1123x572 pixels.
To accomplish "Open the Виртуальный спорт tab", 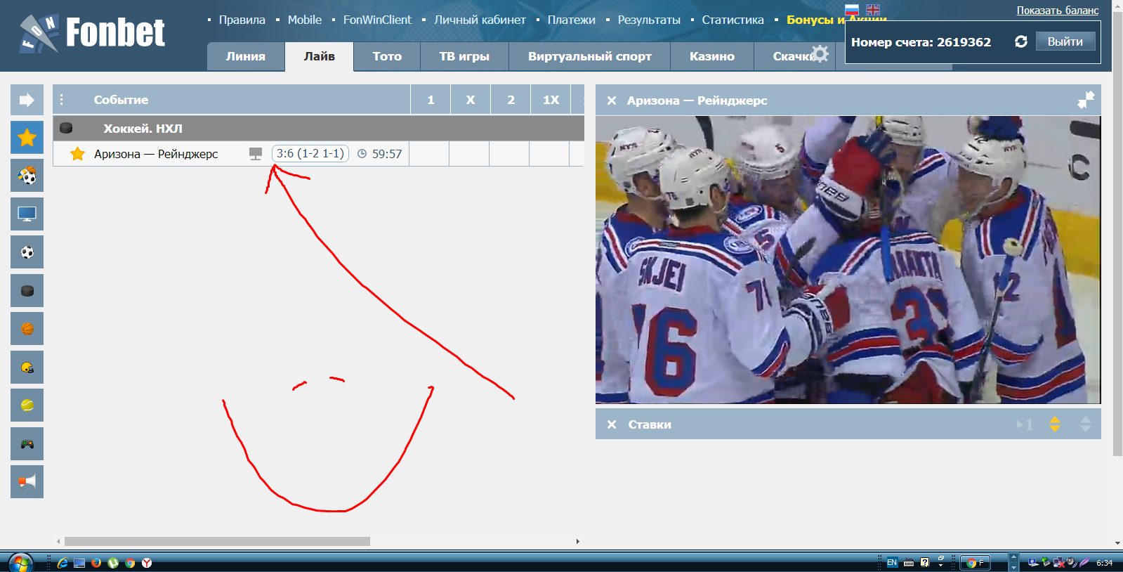I will tap(590, 56).
